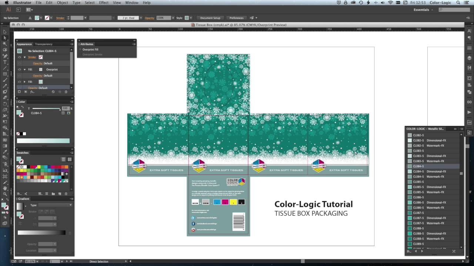Screen dimensions: 474x266
Task: Enable the Overprint Fill checkbox
Action: 80,50
